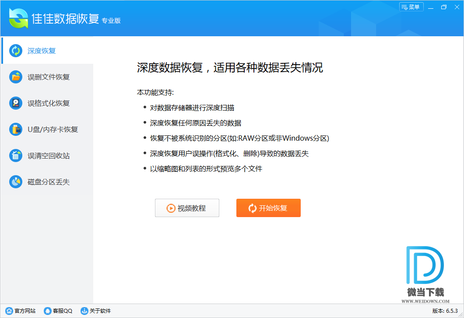Watch the 视频教程 video tutorial

[x=187, y=208]
